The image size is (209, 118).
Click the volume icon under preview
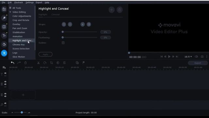click(x=196, y=57)
